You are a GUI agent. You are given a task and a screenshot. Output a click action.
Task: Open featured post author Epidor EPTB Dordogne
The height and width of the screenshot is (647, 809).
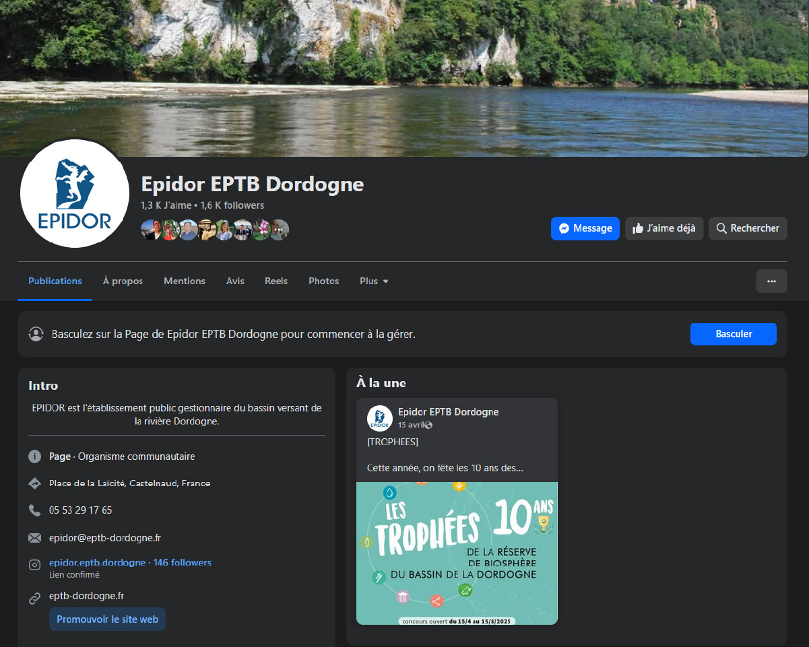[x=448, y=412]
